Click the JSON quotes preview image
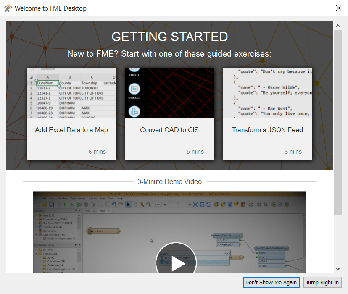Image resolution: width=348 pixels, height=294 pixels. 267,93
